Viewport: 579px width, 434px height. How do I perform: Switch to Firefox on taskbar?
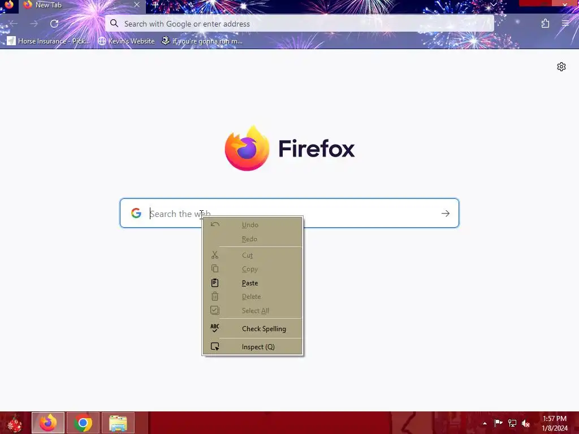click(48, 423)
